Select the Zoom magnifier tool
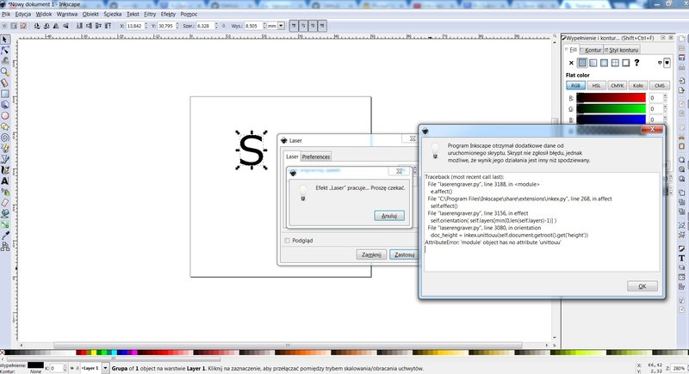 (5, 72)
